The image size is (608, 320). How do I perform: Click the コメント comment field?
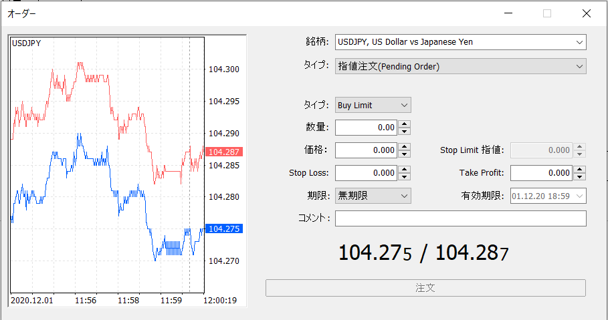point(461,218)
